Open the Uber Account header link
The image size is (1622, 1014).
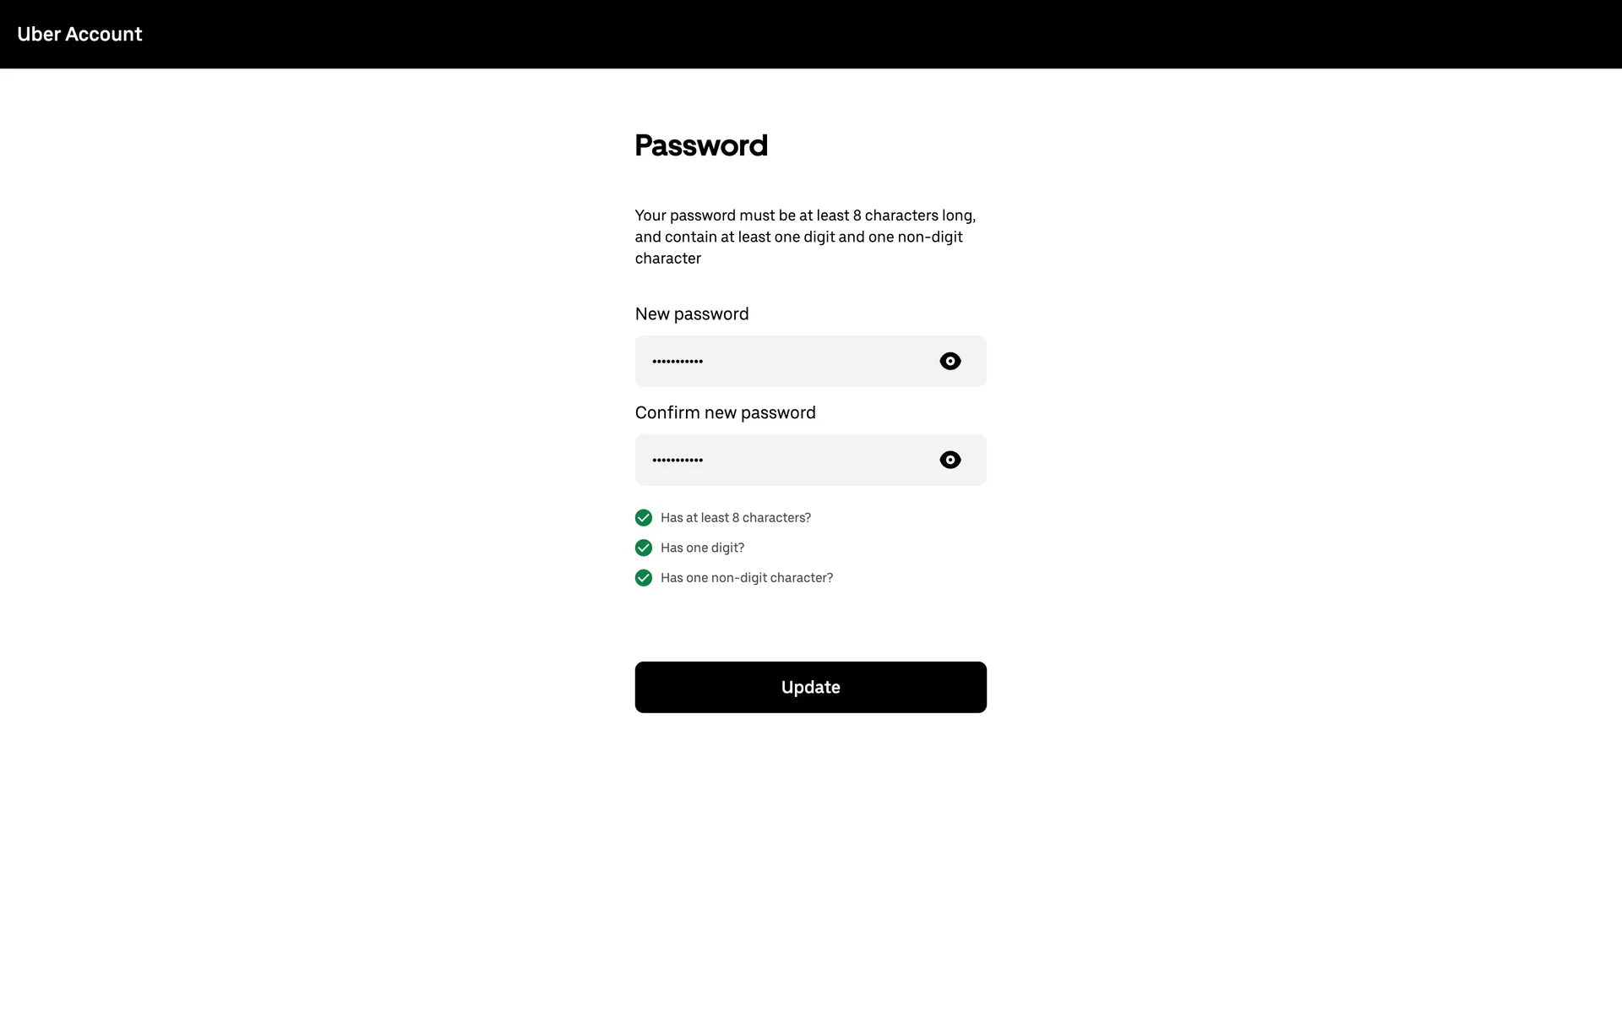pos(79,34)
